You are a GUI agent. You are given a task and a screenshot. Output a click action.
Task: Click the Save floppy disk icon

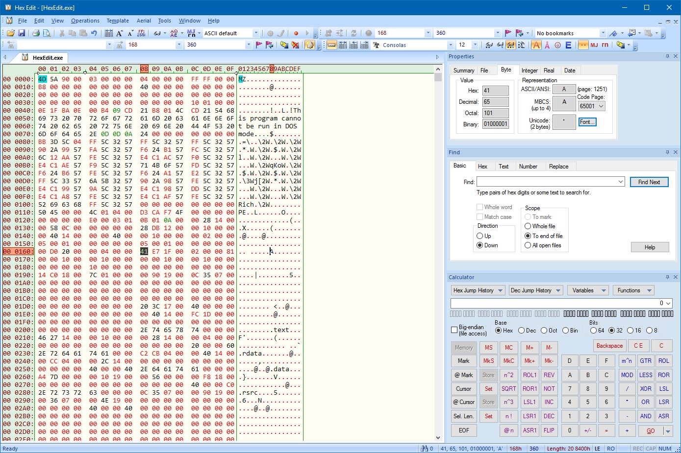[x=22, y=33]
